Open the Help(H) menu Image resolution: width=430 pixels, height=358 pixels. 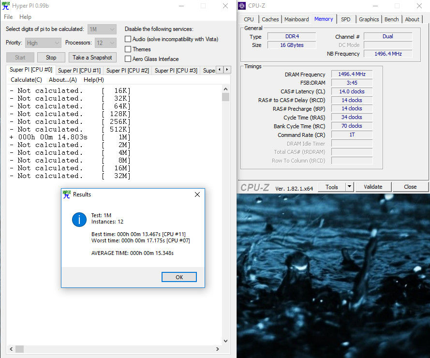click(x=94, y=80)
